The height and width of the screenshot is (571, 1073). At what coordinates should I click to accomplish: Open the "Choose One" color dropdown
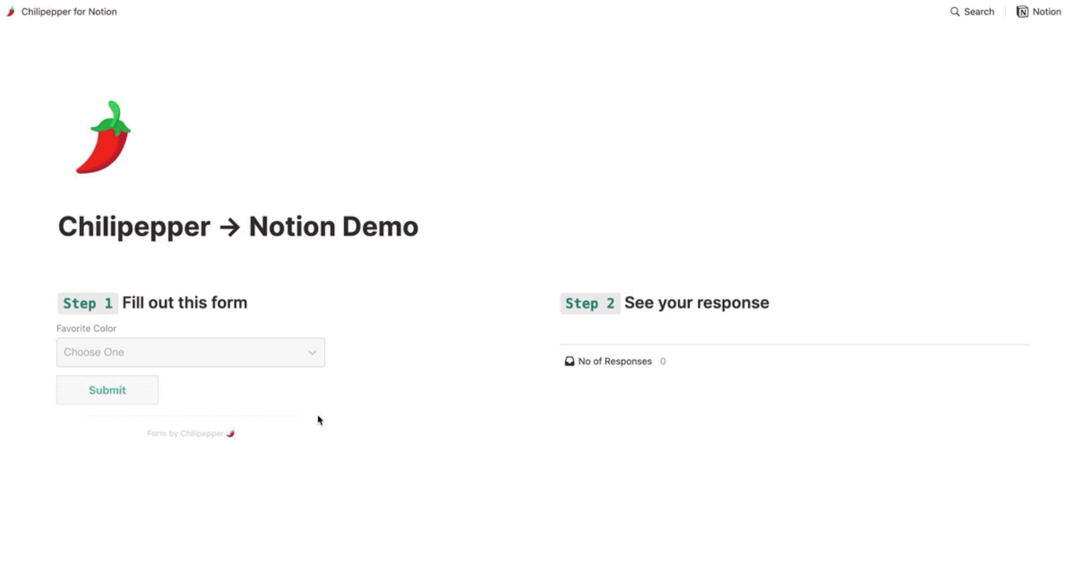click(x=181, y=353)
